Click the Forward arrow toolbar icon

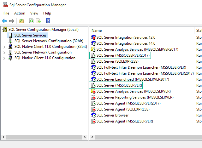tap(12, 21)
